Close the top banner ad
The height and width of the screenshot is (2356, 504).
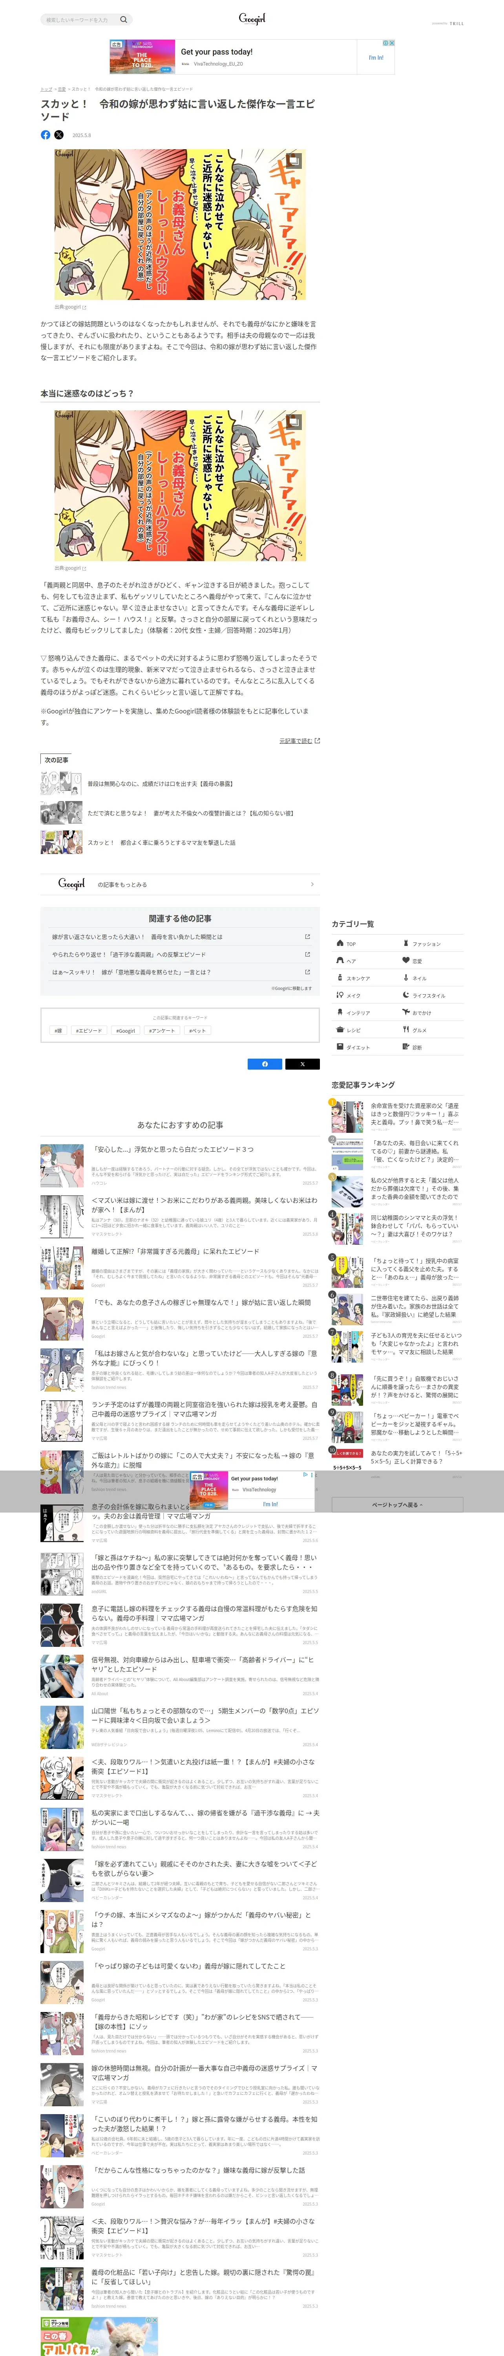click(391, 43)
